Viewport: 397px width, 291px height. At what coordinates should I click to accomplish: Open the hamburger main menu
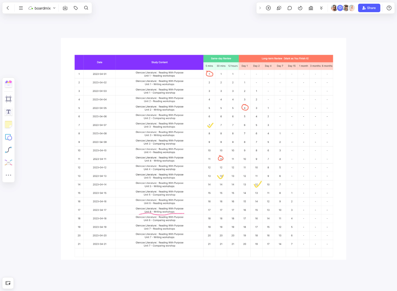tap(21, 8)
